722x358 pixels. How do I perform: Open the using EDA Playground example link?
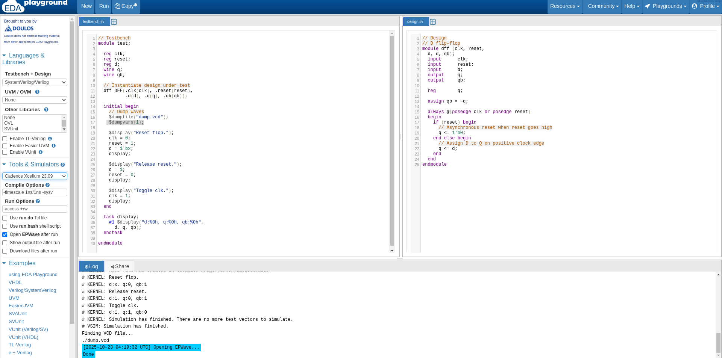point(33,275)
